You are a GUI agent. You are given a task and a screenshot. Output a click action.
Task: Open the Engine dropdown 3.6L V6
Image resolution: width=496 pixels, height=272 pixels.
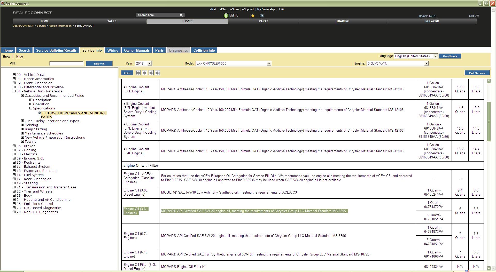pos(397,63)
